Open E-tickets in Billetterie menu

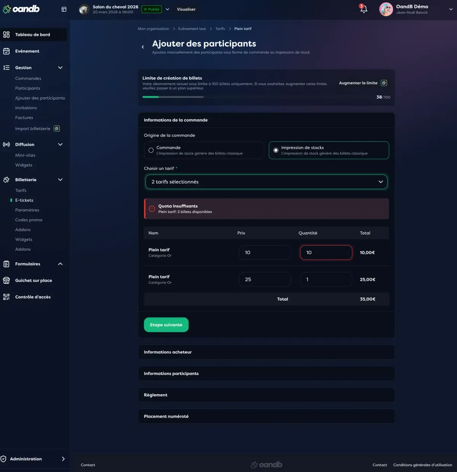[24, 200]
